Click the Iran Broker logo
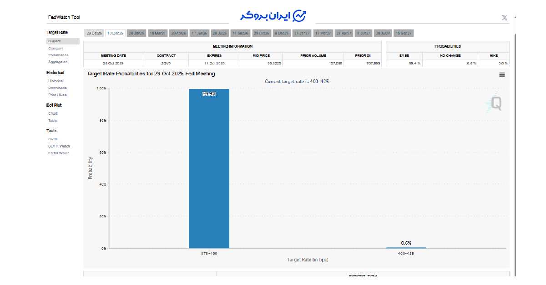The image size is (546, 285). pos(273,16)
